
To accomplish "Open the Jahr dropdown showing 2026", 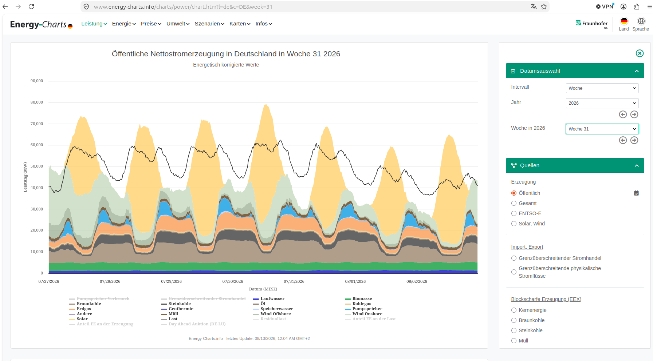I will [x=602, y=103].
